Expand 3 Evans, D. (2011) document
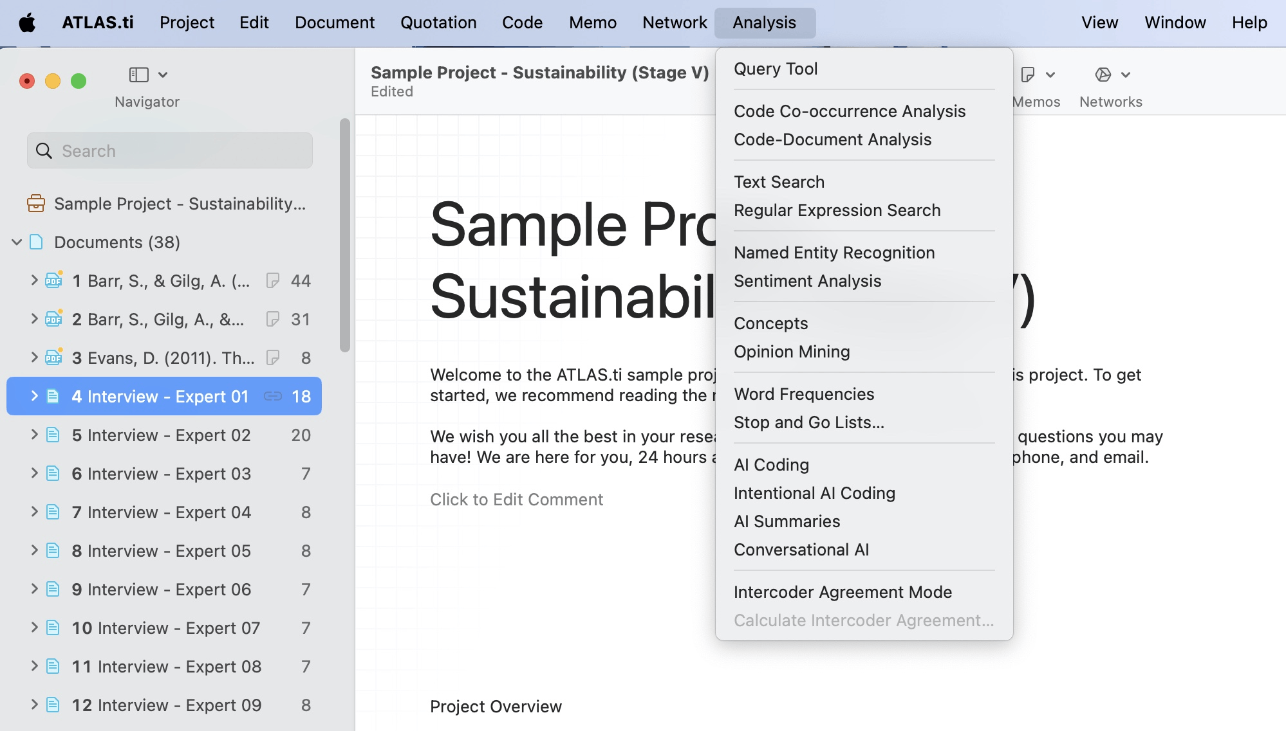This screenshot has height=731, width=1286. 34,357
